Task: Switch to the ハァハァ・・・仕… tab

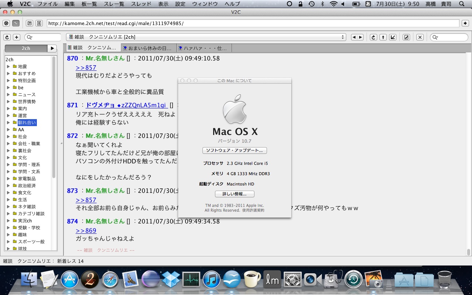Action: tap(204, 48)
